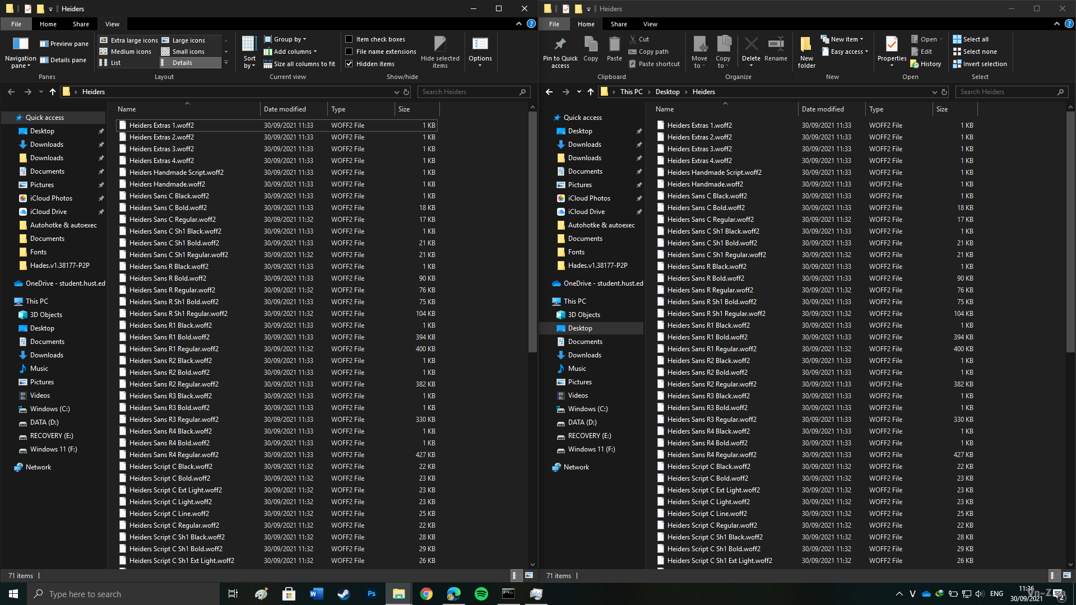Image resolution: width=1076 pixels, height=605 pixels.
Task: Click Up arrow in left window address bar
Action: click(x=53, y=92)
